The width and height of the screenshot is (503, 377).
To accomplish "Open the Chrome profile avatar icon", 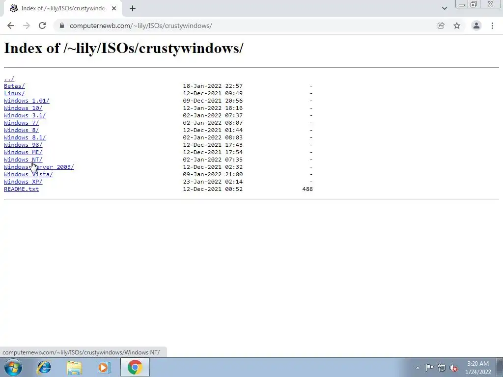I will coord(476,26).
